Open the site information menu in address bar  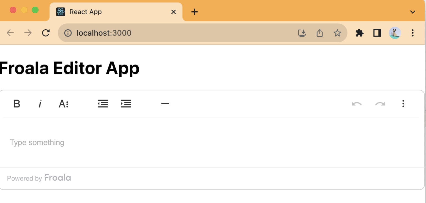(x=68, y=33)
